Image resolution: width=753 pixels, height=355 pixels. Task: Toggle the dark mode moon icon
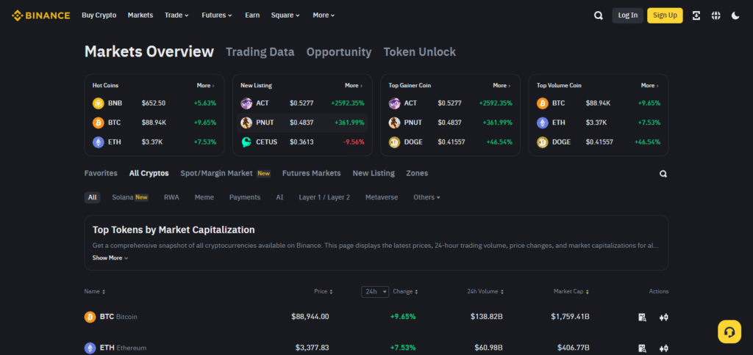[735, 15]
